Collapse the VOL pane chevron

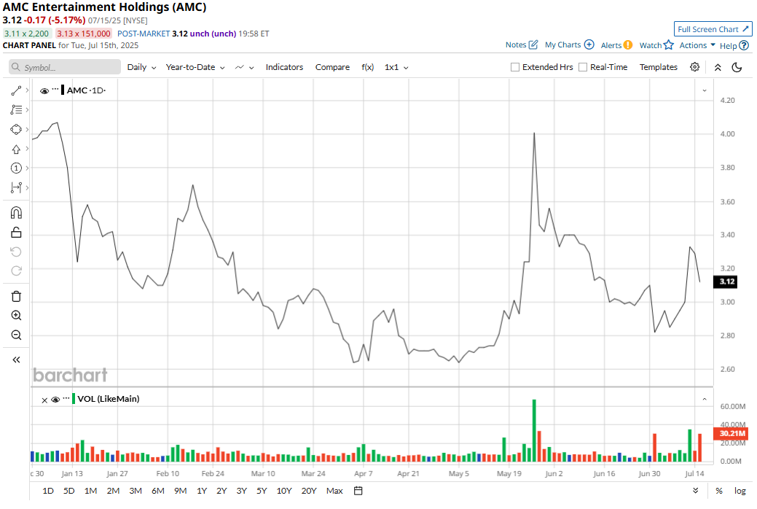705,400
